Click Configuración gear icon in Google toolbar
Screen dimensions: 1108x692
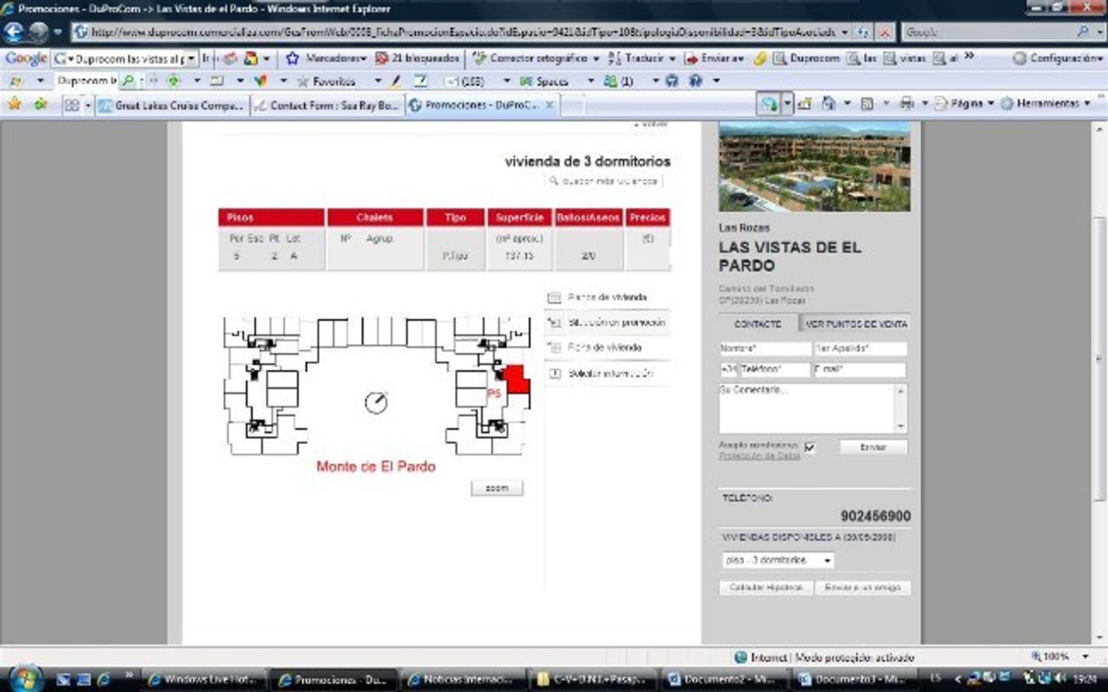(1020, 58)
